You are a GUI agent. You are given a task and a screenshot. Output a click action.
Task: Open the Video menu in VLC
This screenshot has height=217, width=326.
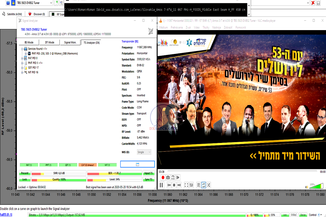197,27
